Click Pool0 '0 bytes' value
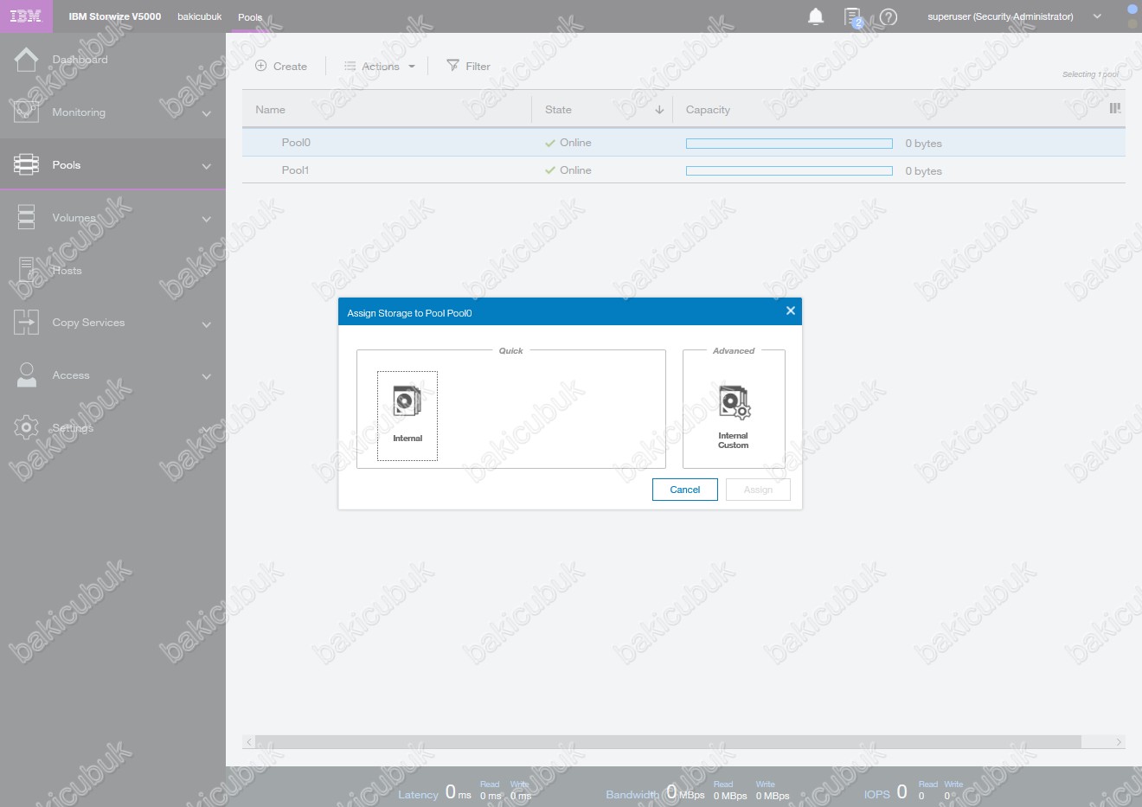 pos(923,144)
